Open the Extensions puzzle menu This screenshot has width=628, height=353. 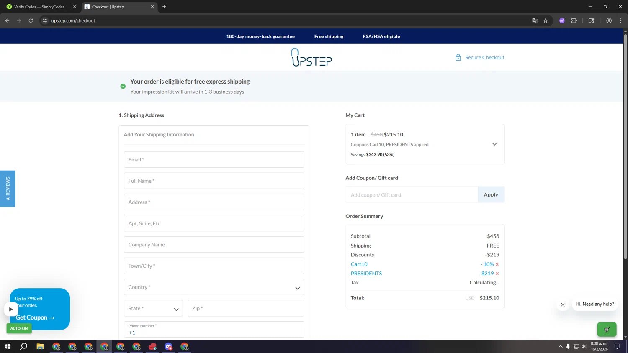(574, 20)
